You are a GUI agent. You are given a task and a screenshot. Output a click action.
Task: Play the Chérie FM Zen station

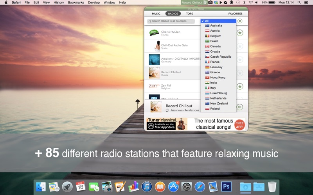[173, 33]
